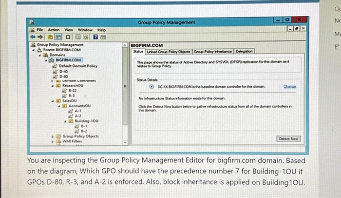Collapse the Forest: BIGFIRM.COM node arrow
Screen dimensions: 341x198
pos(34,50)
